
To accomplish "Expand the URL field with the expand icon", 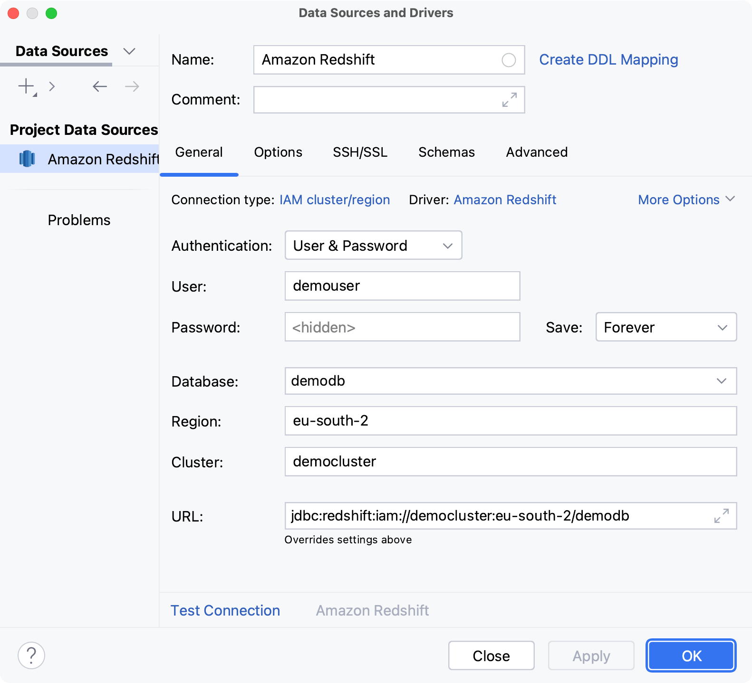I will (721, 516).
